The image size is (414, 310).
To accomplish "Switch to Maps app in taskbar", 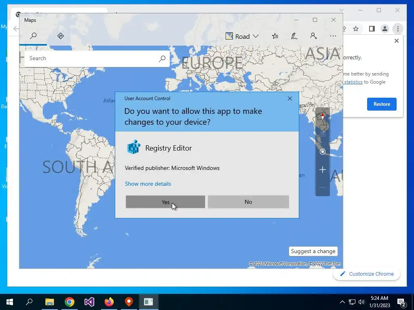I will (x=129, y=302).
